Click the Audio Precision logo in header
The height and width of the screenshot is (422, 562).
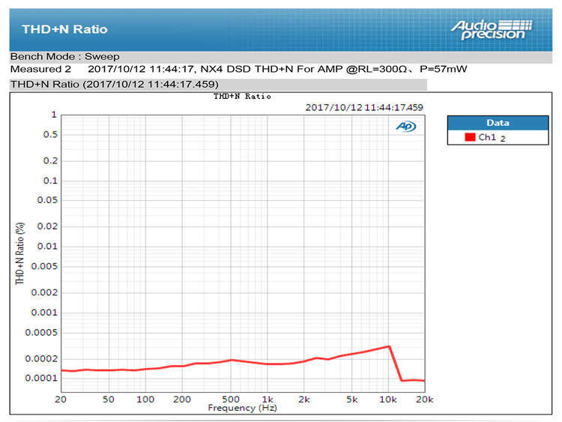pos(492,29)
